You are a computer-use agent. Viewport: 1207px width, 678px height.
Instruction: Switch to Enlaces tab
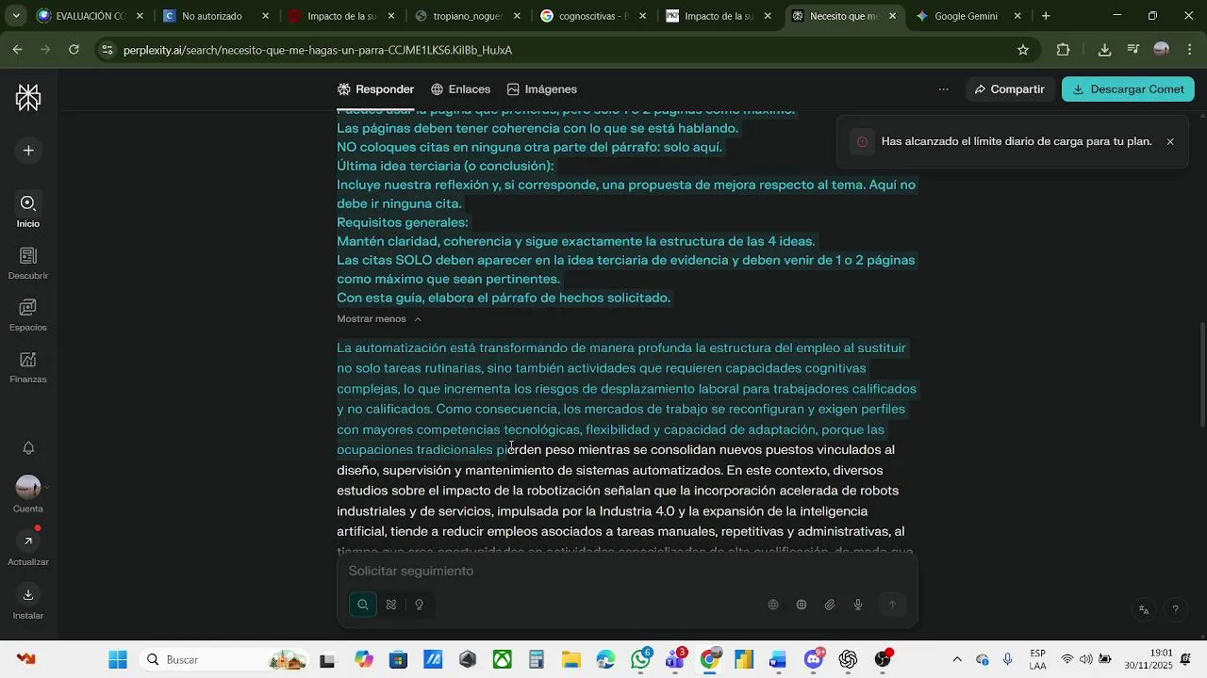(x=460, y=89)
